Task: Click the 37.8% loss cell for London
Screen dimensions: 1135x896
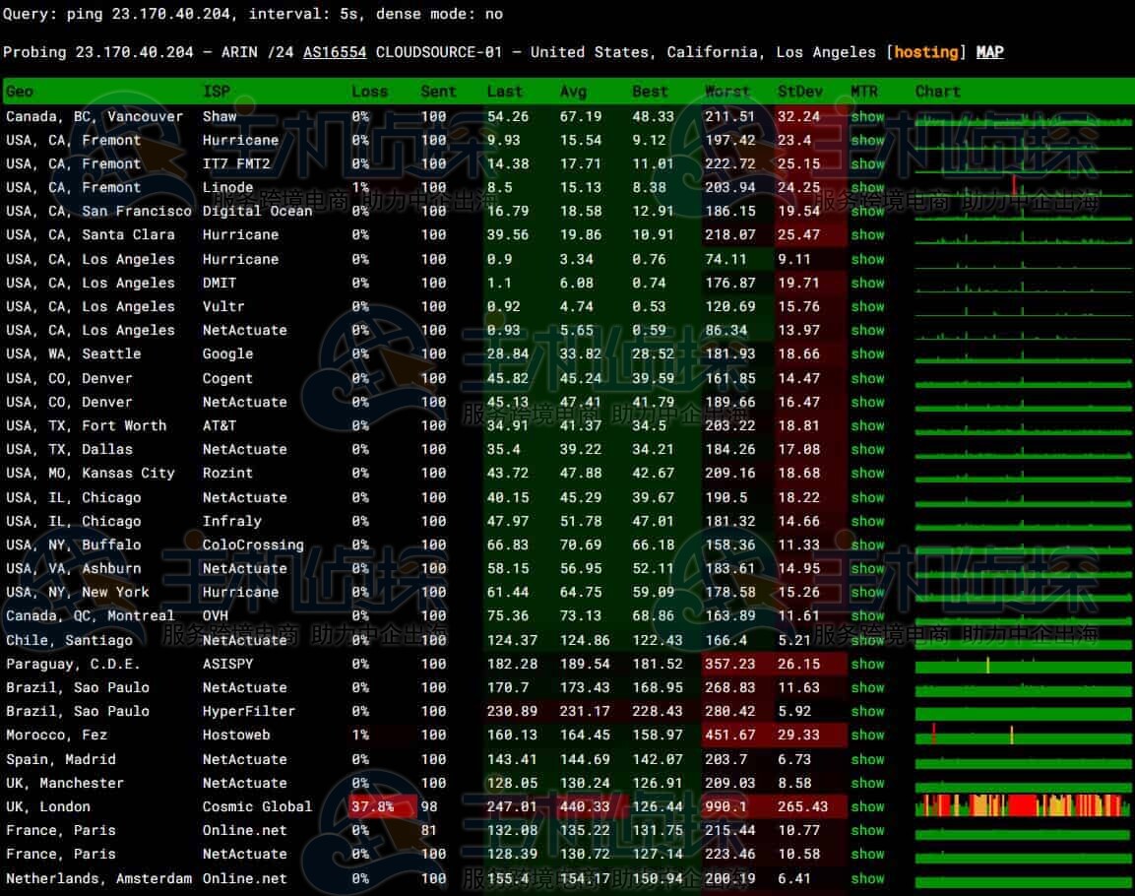Action: (372, 806)
